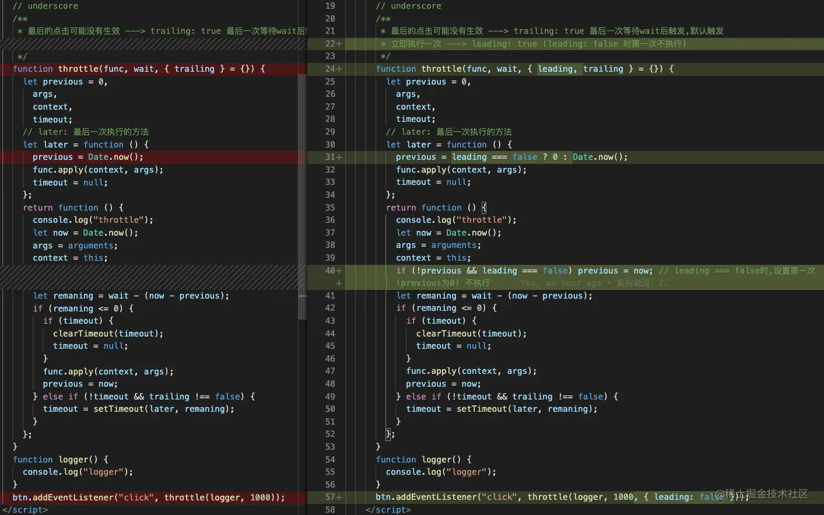Image resolution: width=824 pixels, height=515 pixels.
Task: Click "let remaning = wait" on line 41
Action: pos(444,296)
